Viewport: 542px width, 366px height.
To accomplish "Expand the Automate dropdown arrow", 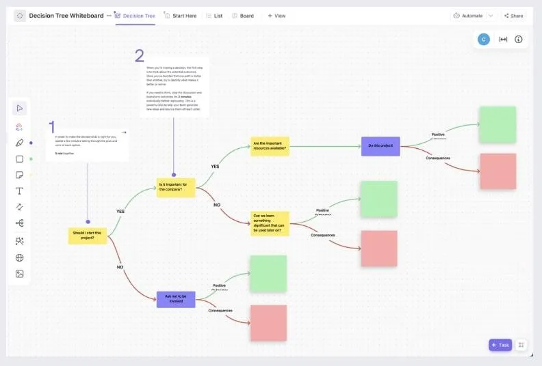I will 491,16.
